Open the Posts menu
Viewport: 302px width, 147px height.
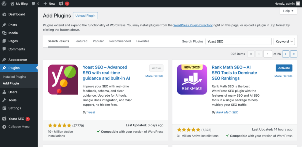(x=19, y=25)
